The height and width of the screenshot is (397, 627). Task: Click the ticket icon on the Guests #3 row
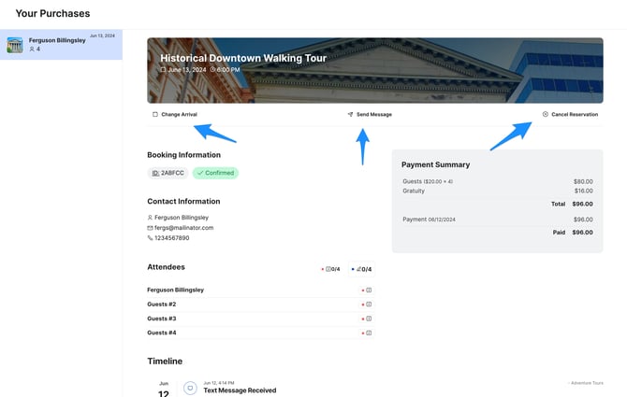pyautogui.click(x=369, y=319)
